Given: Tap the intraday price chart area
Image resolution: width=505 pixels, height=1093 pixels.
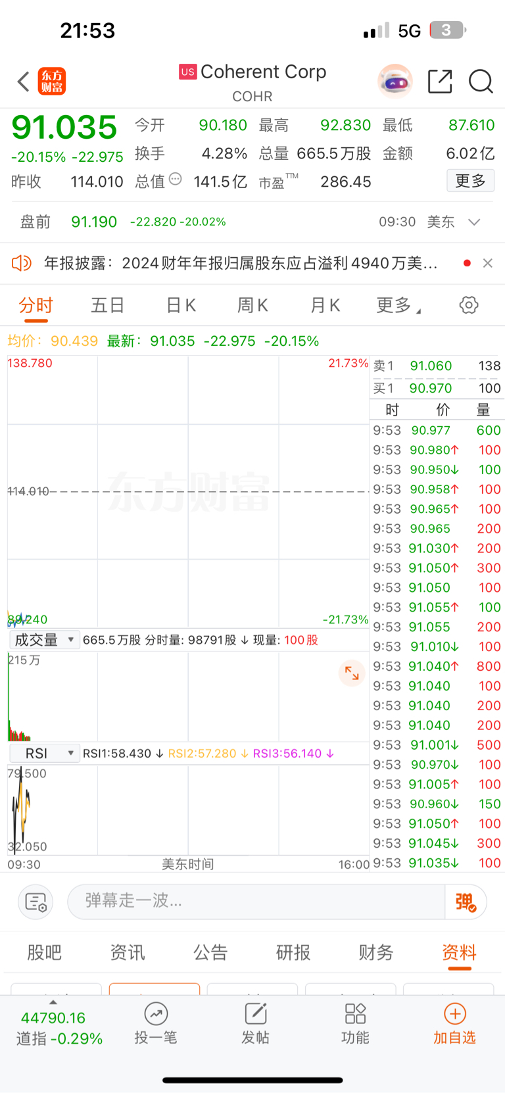Looking at the screenshot, I should point(188,492).
